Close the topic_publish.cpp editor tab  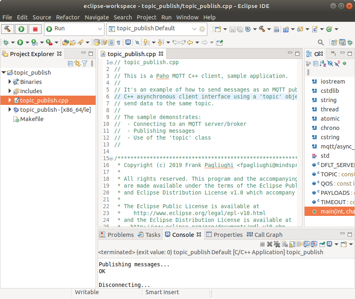click(161, 54)
